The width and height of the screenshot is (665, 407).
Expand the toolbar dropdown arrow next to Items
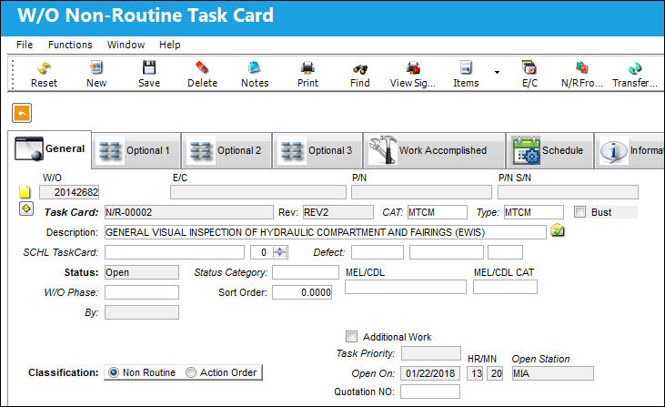click(497, 73)
